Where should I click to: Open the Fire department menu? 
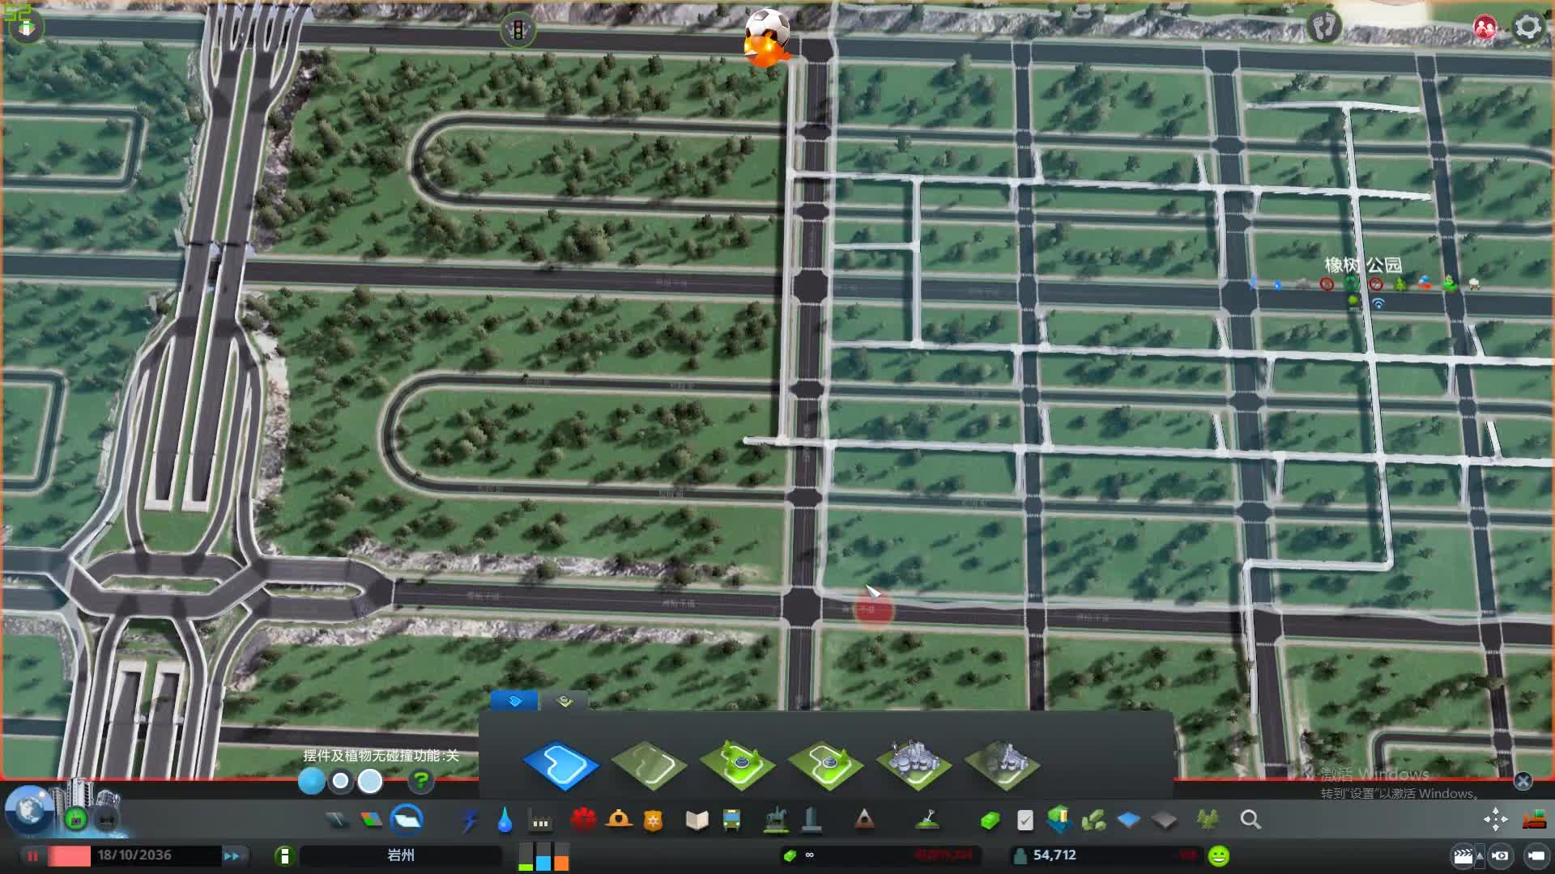pos(619,820)
